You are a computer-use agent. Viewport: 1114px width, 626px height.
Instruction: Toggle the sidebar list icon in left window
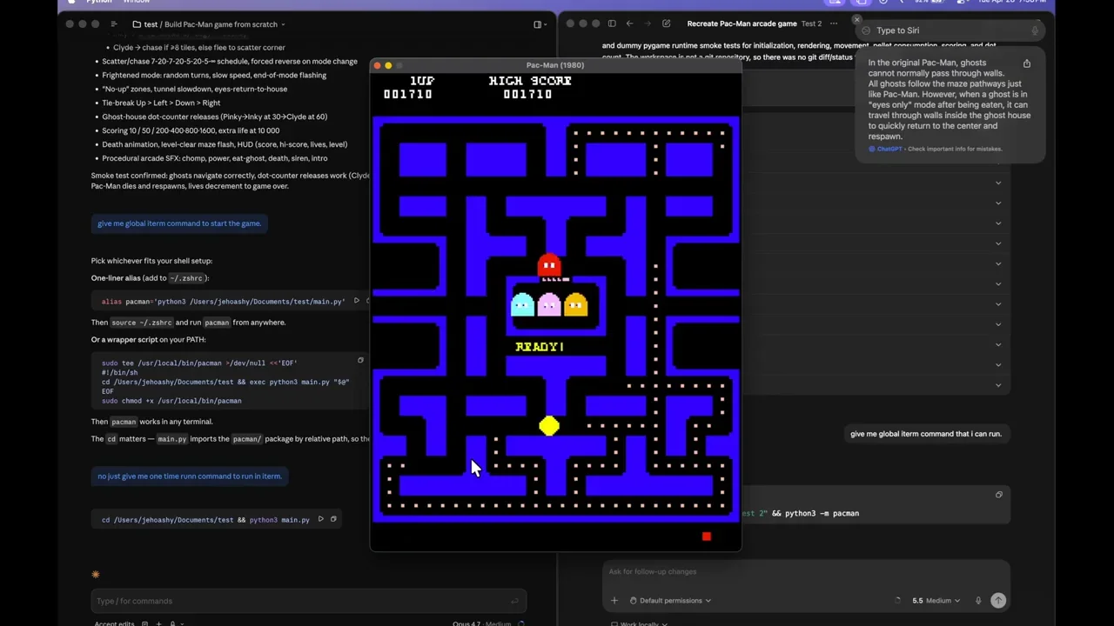[x=113, y=24]
